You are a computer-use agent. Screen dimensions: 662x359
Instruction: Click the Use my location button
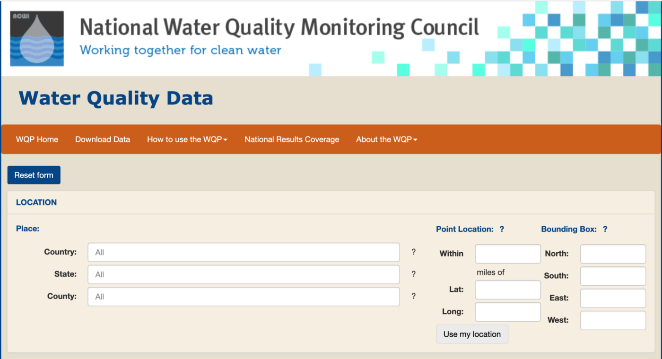[x=472, y=334]
